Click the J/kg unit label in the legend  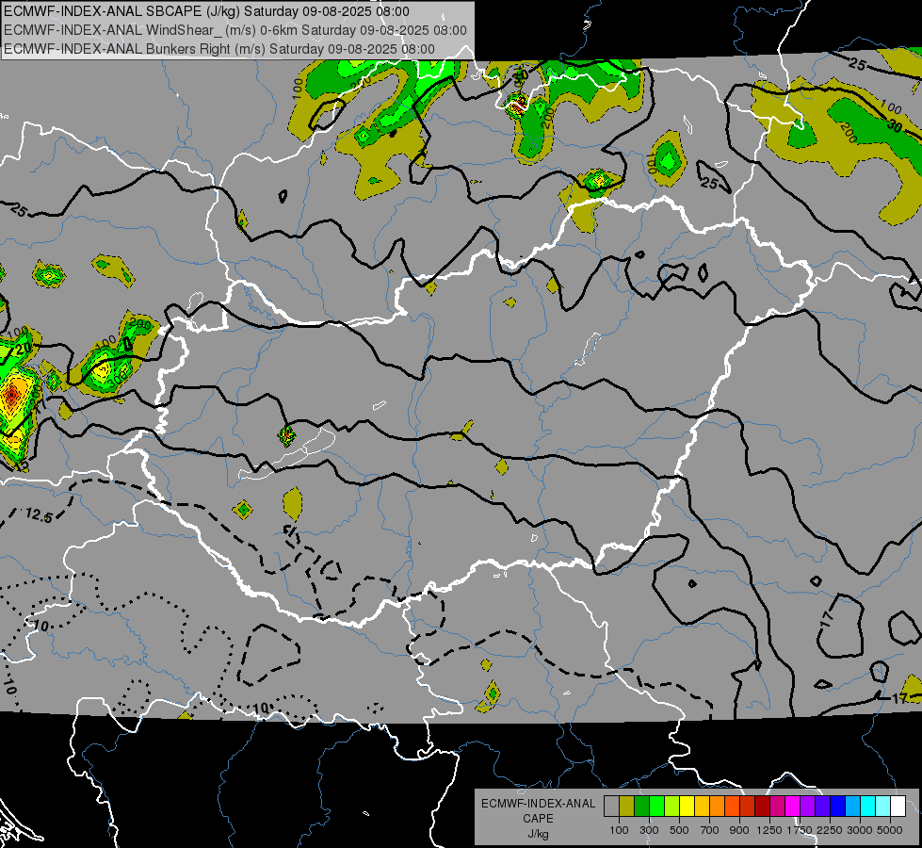(538, 834)
